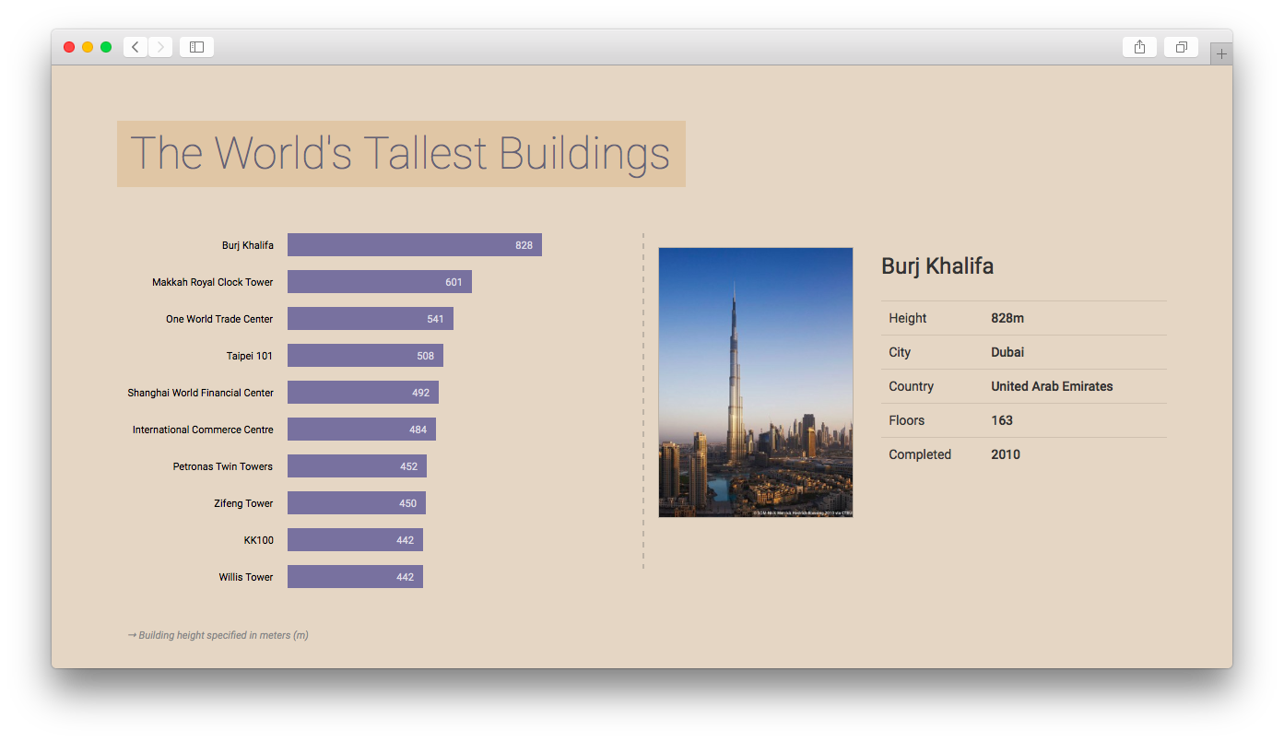
Task: Click the Shanghai World Financial Center label
Action: tap(201, 393)
